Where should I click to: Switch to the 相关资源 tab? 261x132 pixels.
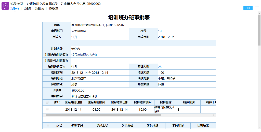click(x=53, y=9)
